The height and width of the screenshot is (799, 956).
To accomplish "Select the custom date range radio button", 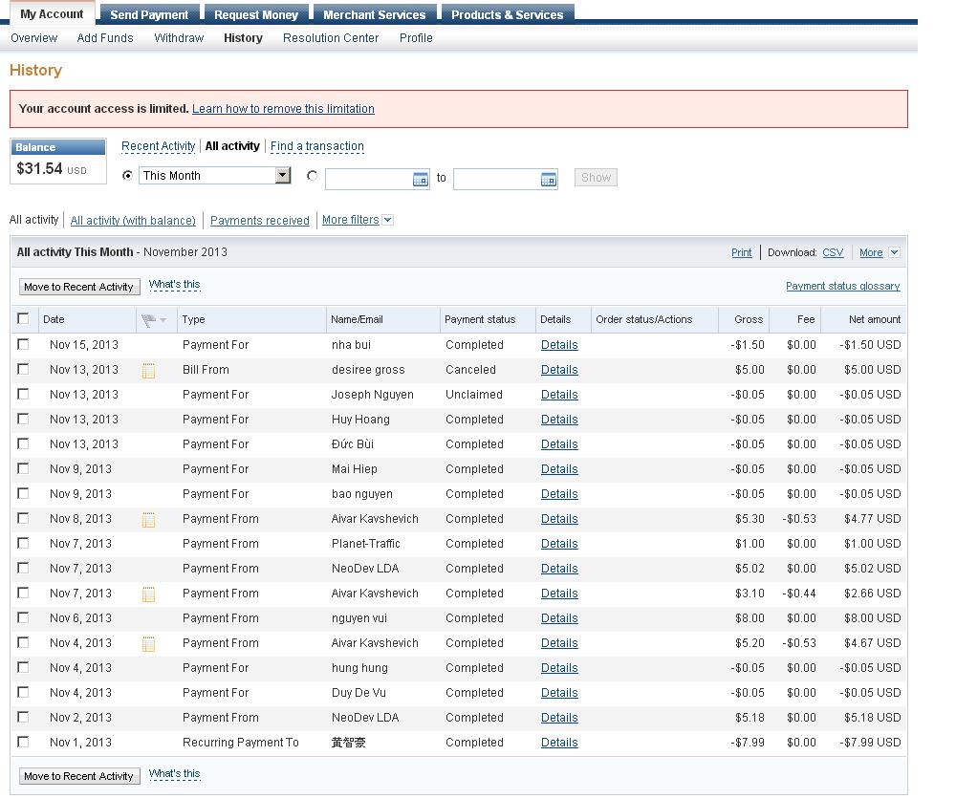I will [x=312, y=176].
